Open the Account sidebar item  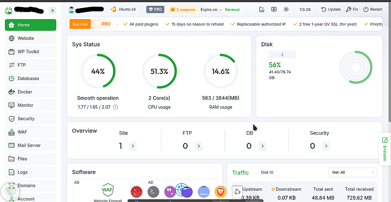[30, 198]
